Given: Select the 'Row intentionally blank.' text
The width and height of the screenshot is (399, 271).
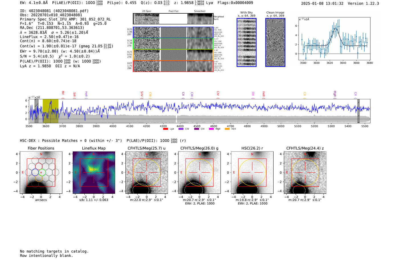Looking at the screenshot, I should (x=46, y=256).
